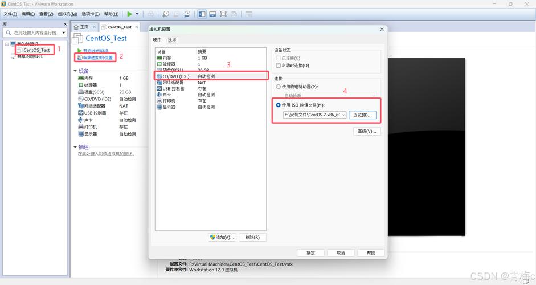Screen dimensions: 536x285
Task: Select the 使用物理驱动器(P) radio button
Action: tap(279, 87)
